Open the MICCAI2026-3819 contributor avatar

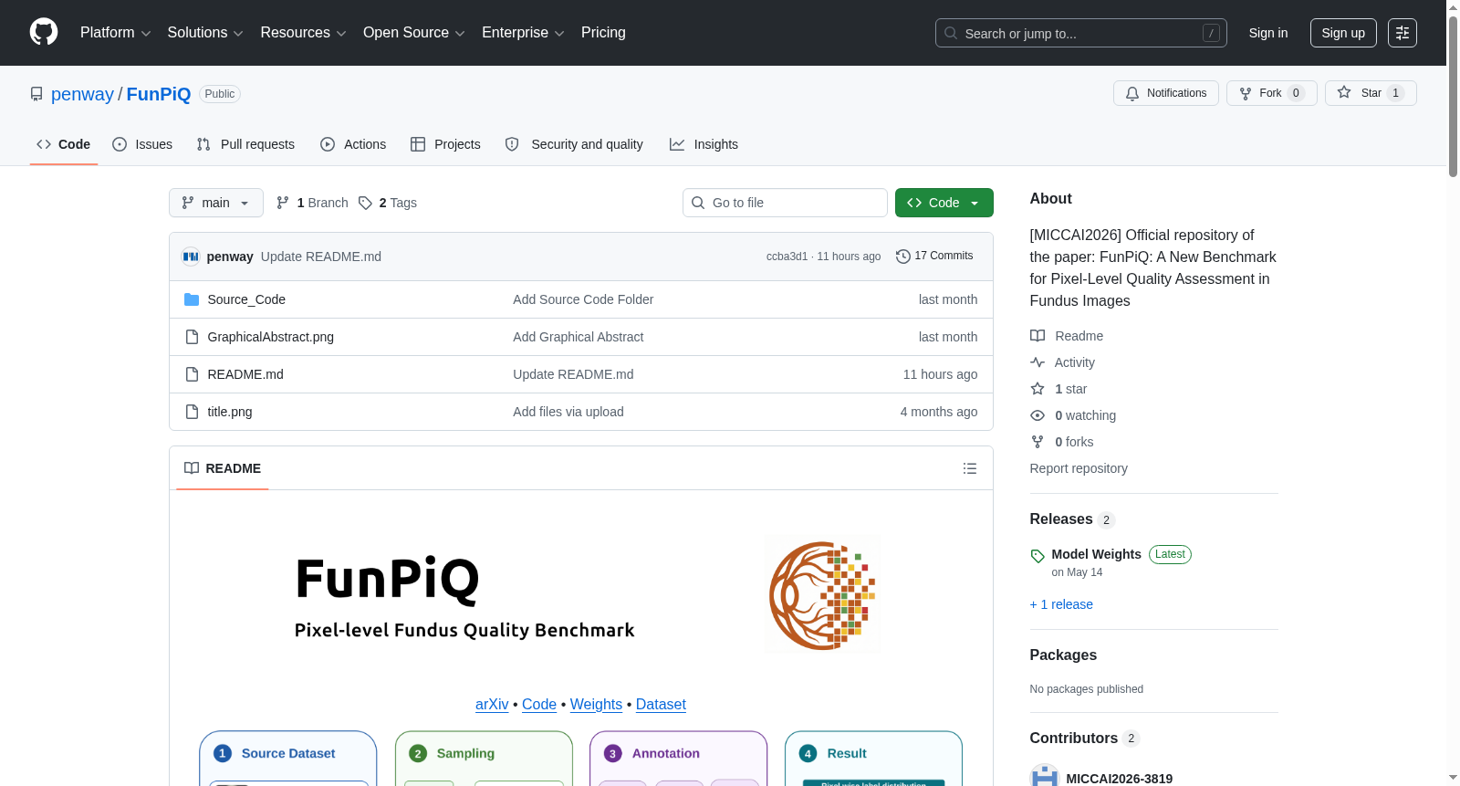tap(1044, 778)
